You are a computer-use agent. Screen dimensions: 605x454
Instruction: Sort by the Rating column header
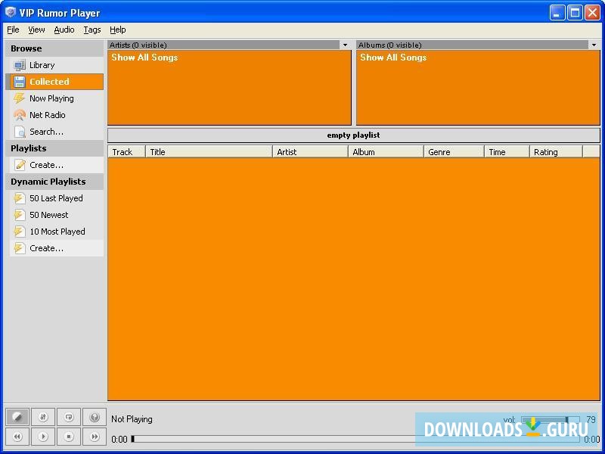(556, 152)
